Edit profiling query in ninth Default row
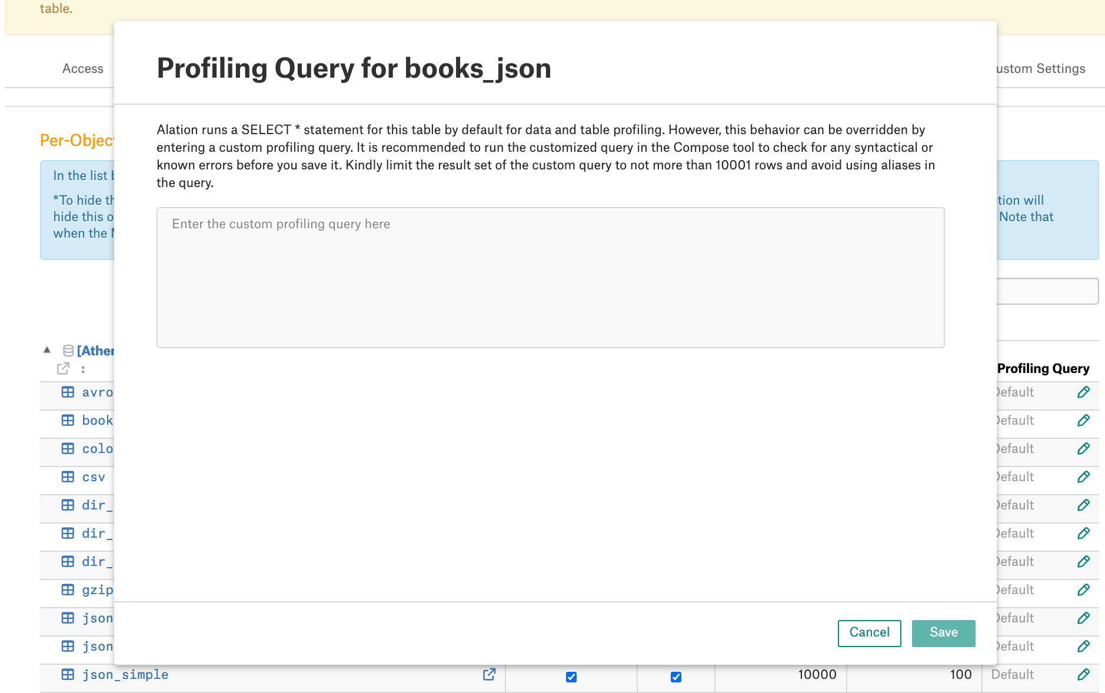Image resolution: width=1105 pixels, height=693 pixels. (x=1083, y=618)
